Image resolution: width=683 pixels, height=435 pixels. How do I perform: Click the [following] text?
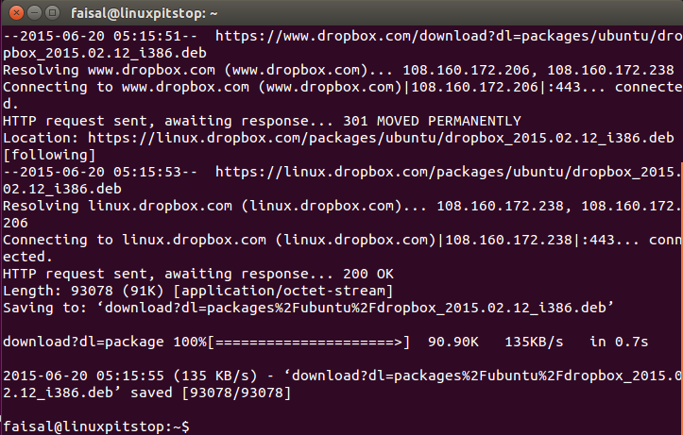tap(49, 155)
